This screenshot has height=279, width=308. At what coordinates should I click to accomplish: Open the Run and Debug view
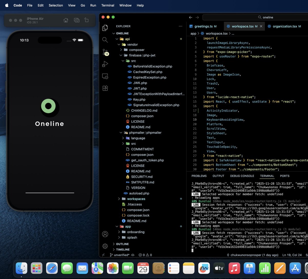point(105,64)
